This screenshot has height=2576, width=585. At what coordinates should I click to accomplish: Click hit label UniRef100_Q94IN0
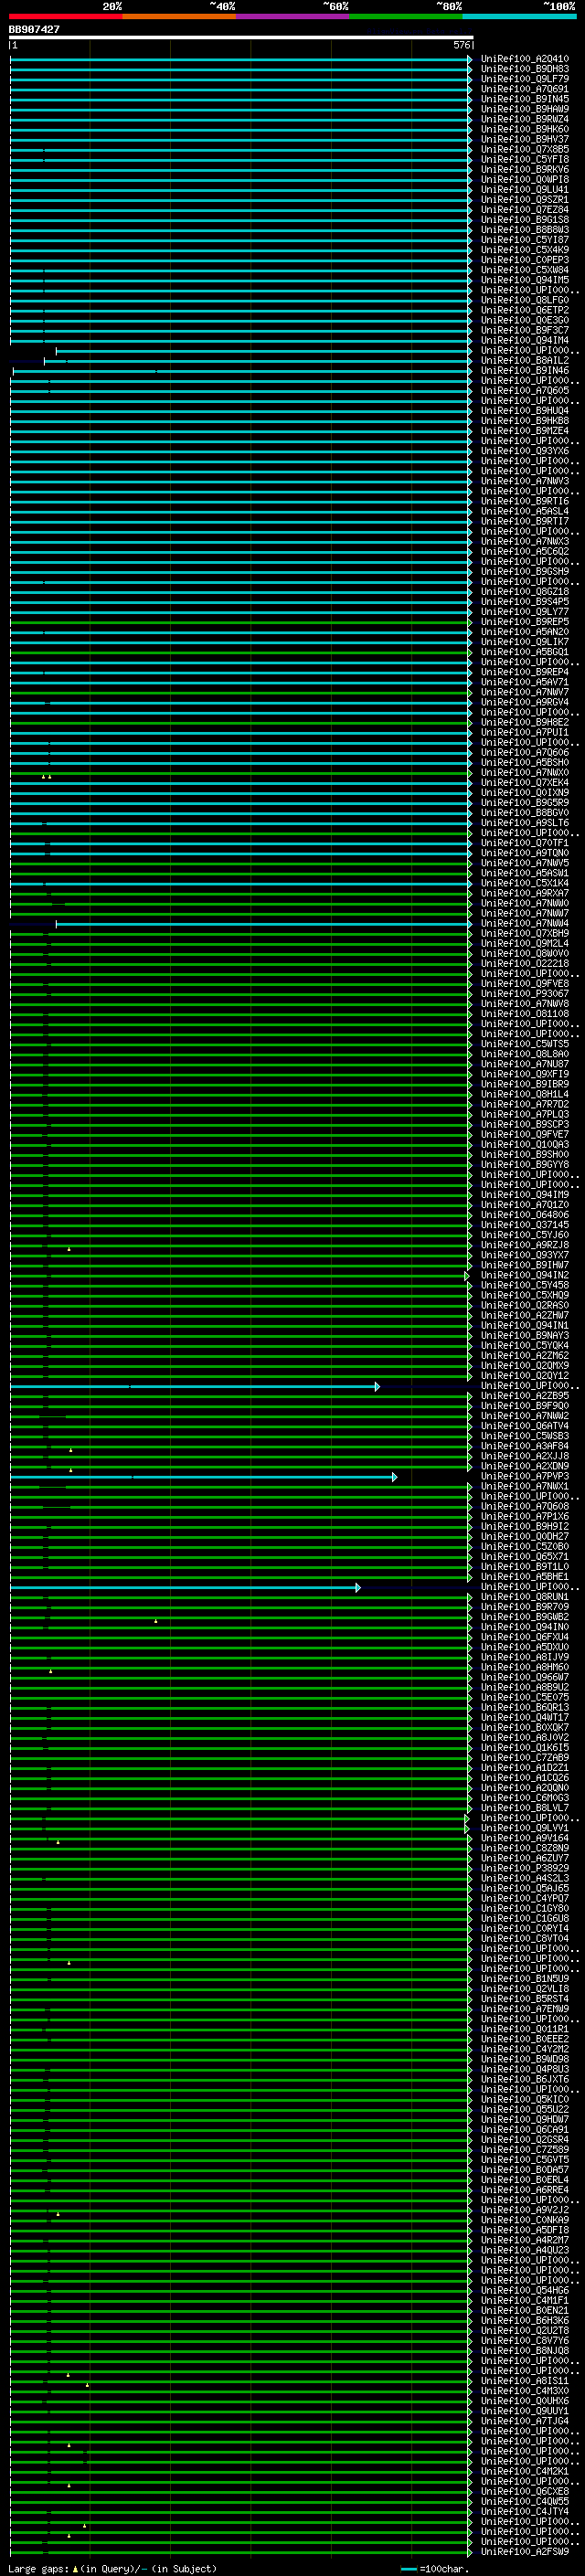524,1627
